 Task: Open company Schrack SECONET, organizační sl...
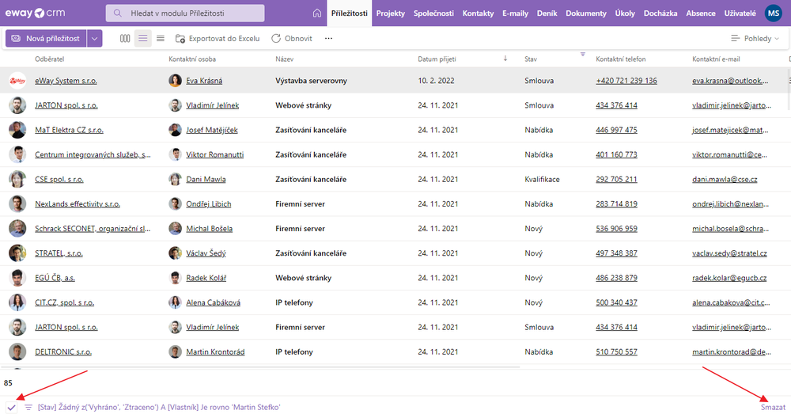point(93,229)
